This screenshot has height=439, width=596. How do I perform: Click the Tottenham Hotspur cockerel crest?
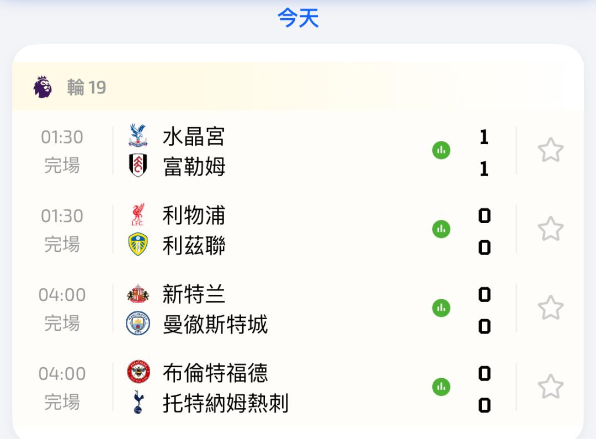pos(138,403)
